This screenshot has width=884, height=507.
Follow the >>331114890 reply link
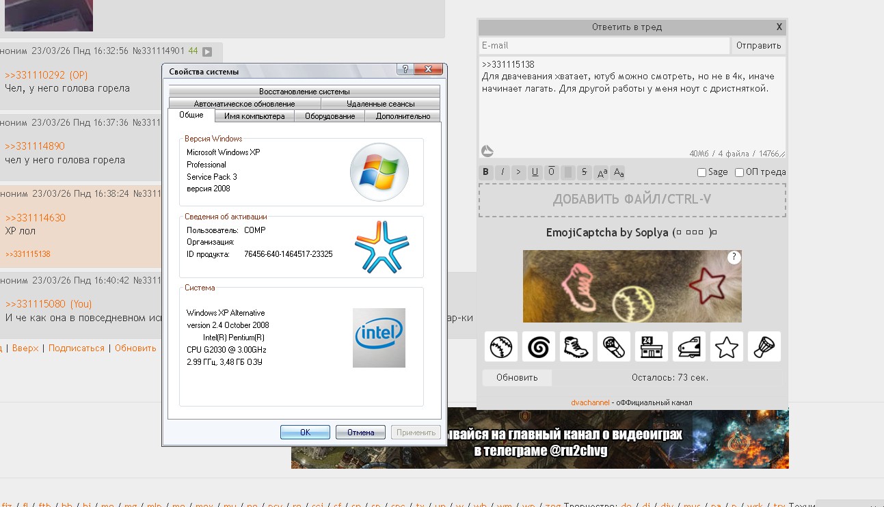tap(35, 146)
